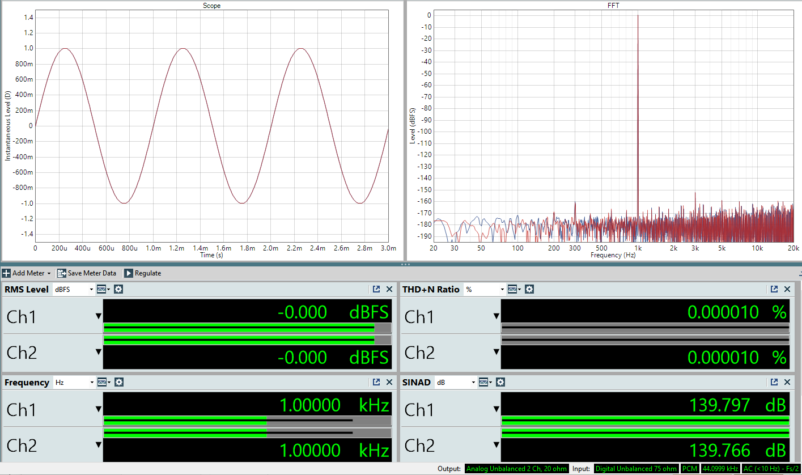Close the THD+N Ratio meter
Screen dimensions: 802x475
click(787, 289)
